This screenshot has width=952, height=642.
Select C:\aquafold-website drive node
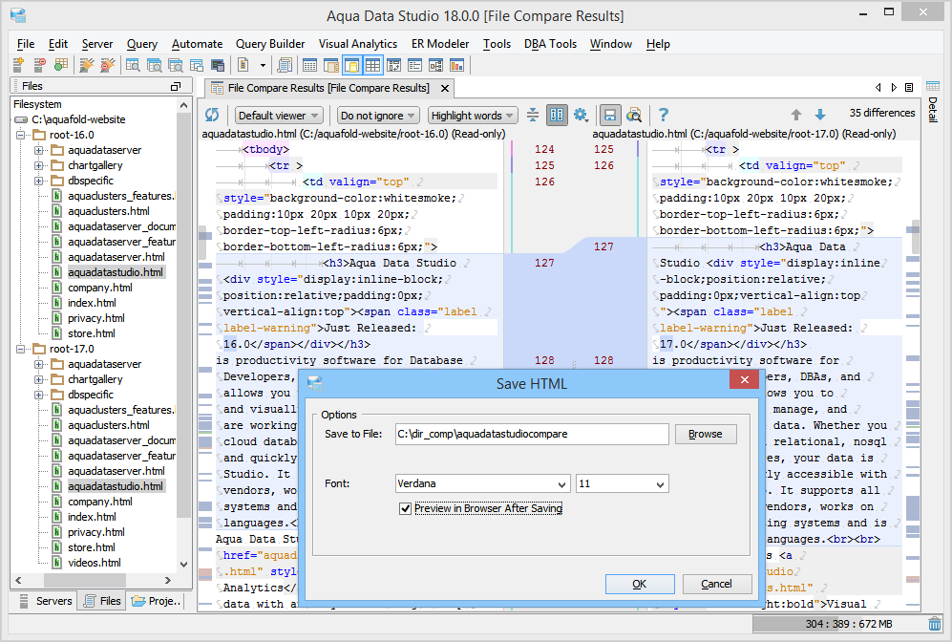tap(78, 119)
